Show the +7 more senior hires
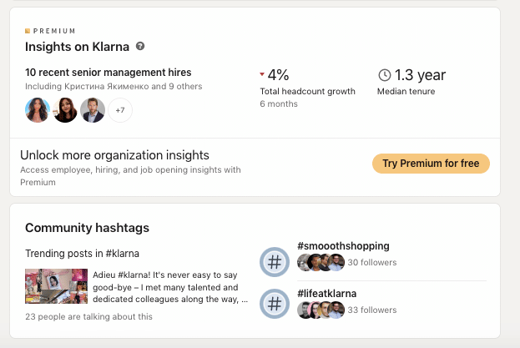 point(120,110)
